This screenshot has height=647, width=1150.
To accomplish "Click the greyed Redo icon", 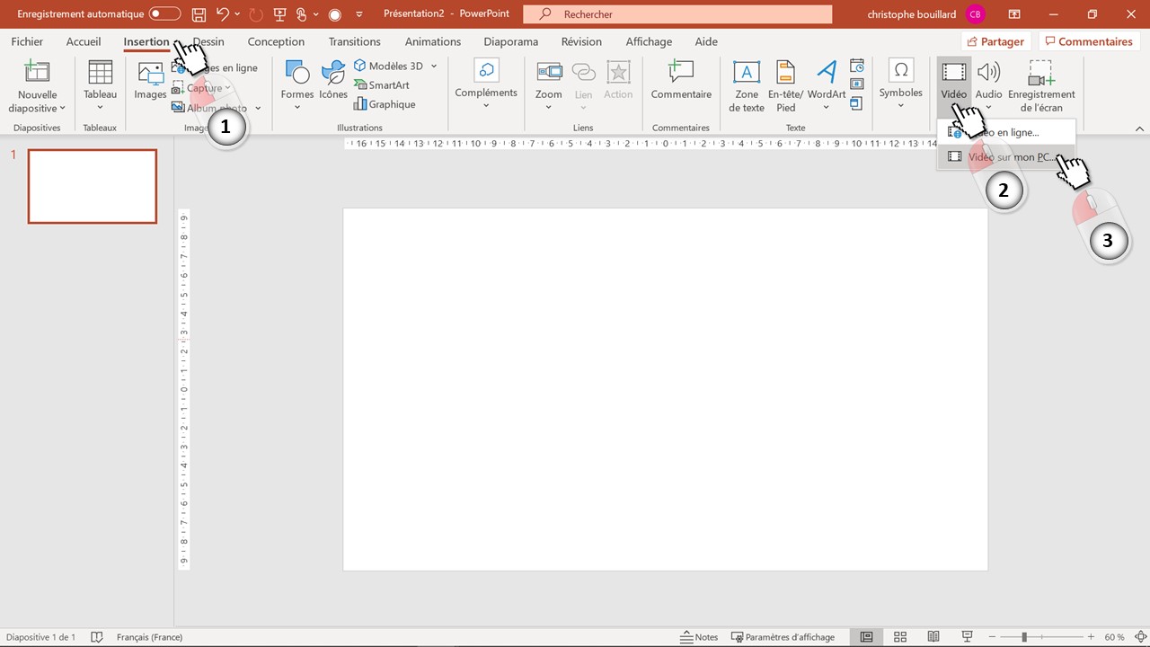I will 256,14.
